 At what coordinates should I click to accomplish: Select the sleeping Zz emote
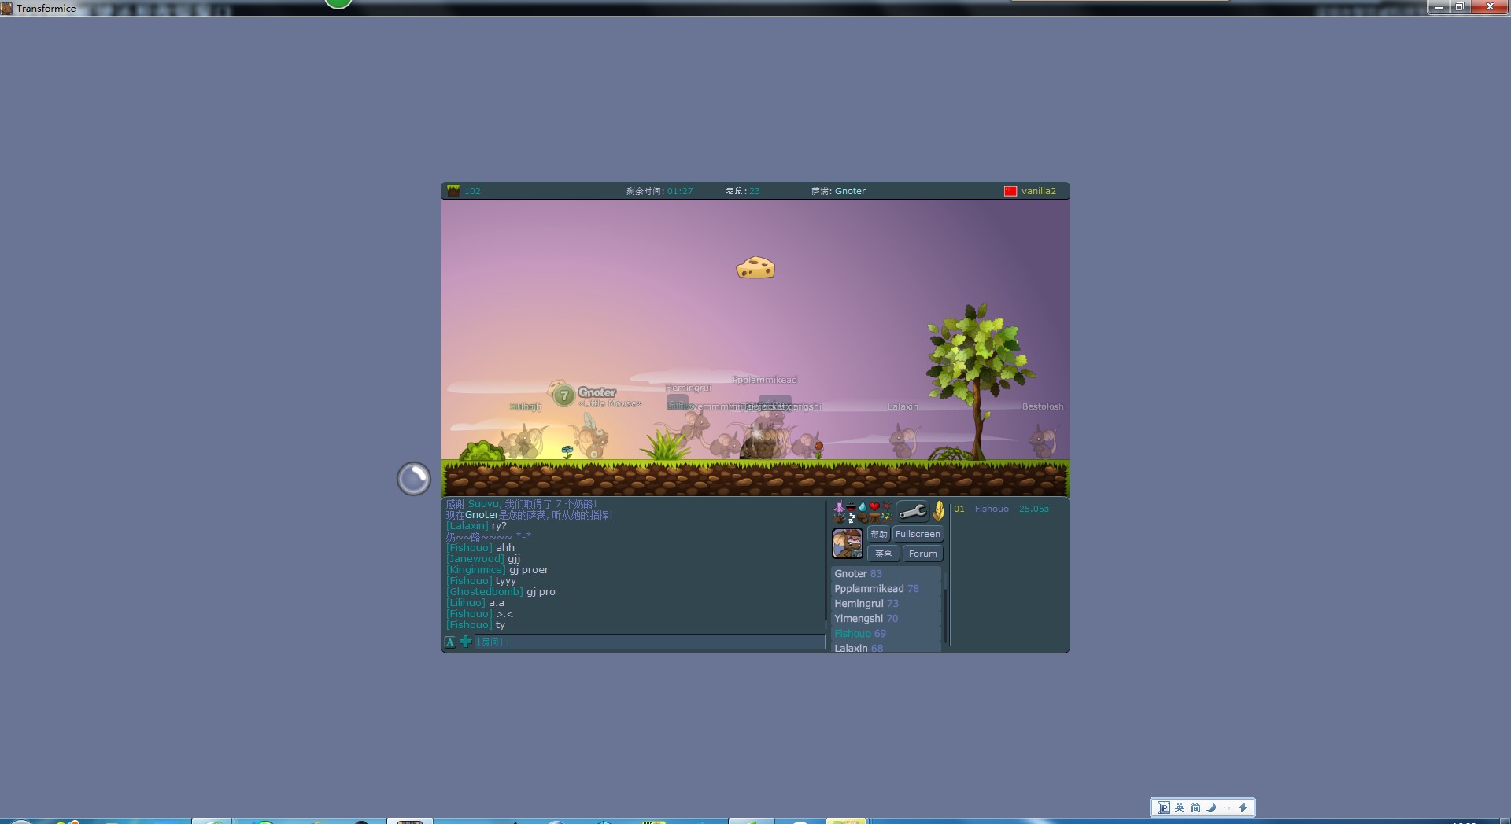(x=852, y=518)
